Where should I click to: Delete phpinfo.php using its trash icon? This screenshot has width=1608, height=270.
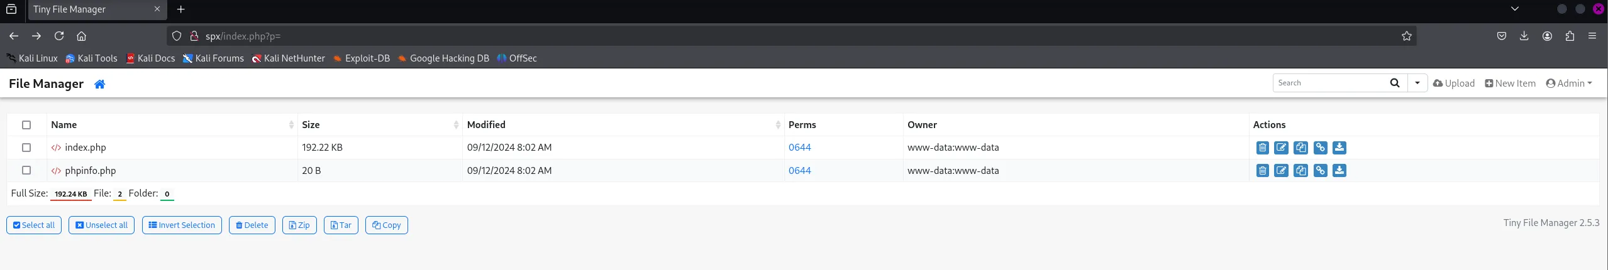pos(1262,171)
